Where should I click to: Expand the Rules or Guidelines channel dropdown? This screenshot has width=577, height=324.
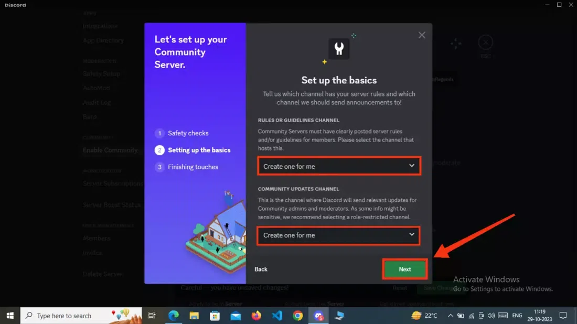[x=339, y=166]
